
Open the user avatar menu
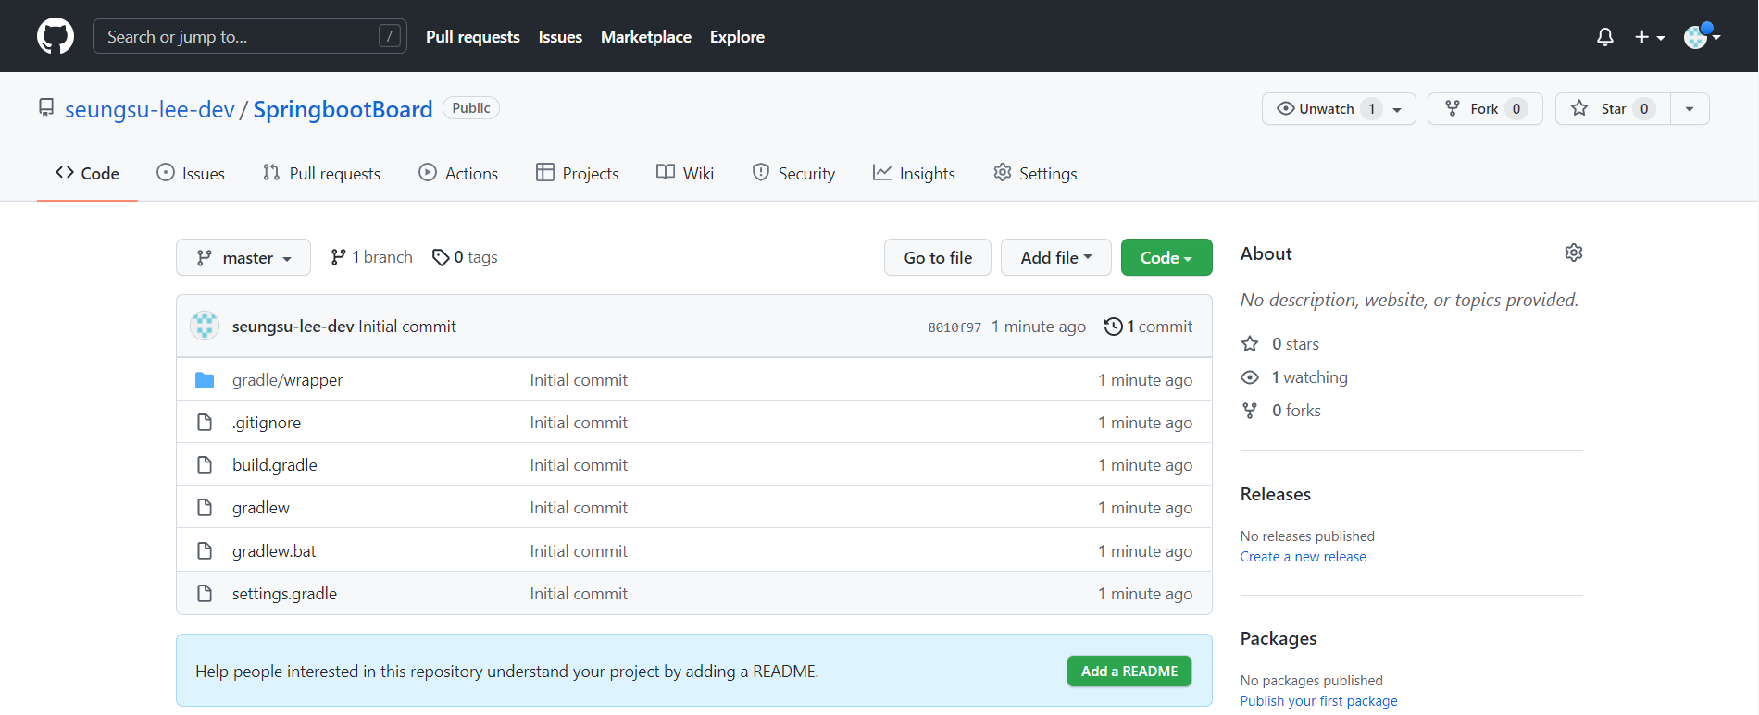coord(1702,36)
